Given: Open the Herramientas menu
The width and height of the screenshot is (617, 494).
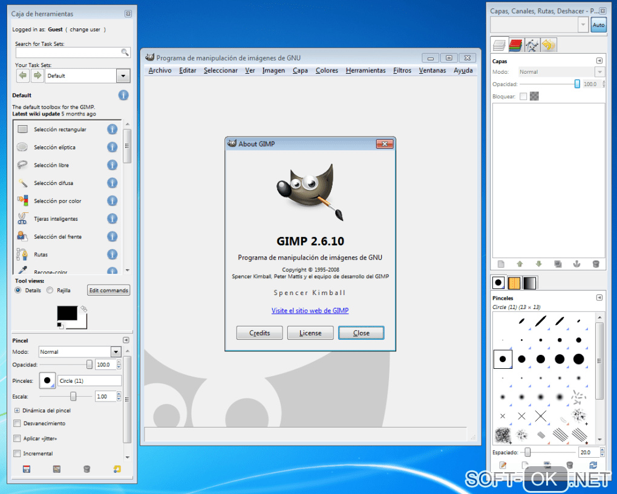Looking at the screenshot, I should [365, 70].
